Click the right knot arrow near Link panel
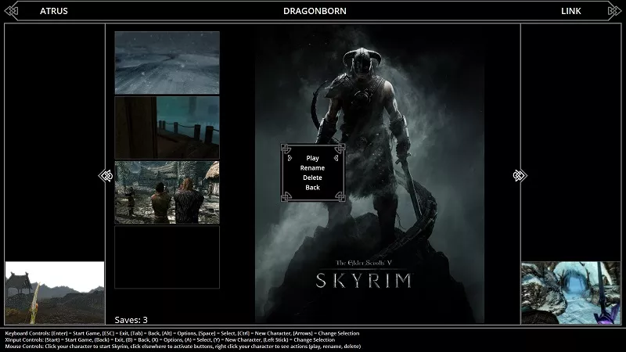Image resolution: width=626 pixels, height=352 pixels. click(520, 175)
